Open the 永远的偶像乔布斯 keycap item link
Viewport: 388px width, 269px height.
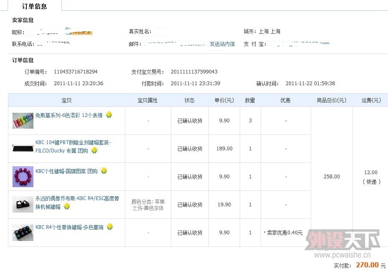tap(77, 203)
